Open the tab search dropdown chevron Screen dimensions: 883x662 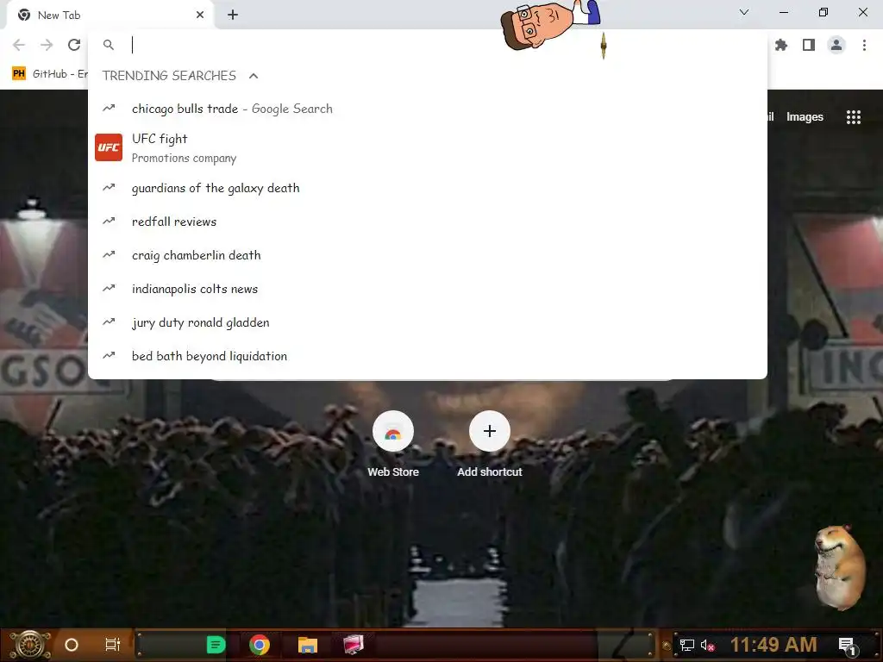[x=744, y=12]
